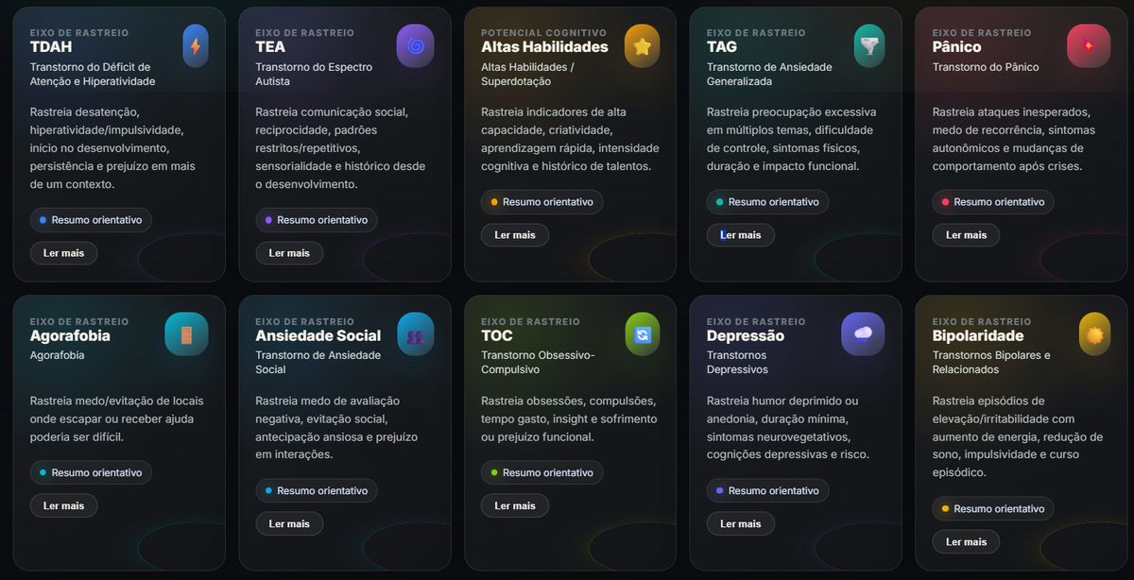Image resolution: width=1134 pixels, height=580 pixels.
Task: Click the TDAH card title
Action: pos(51,47)
